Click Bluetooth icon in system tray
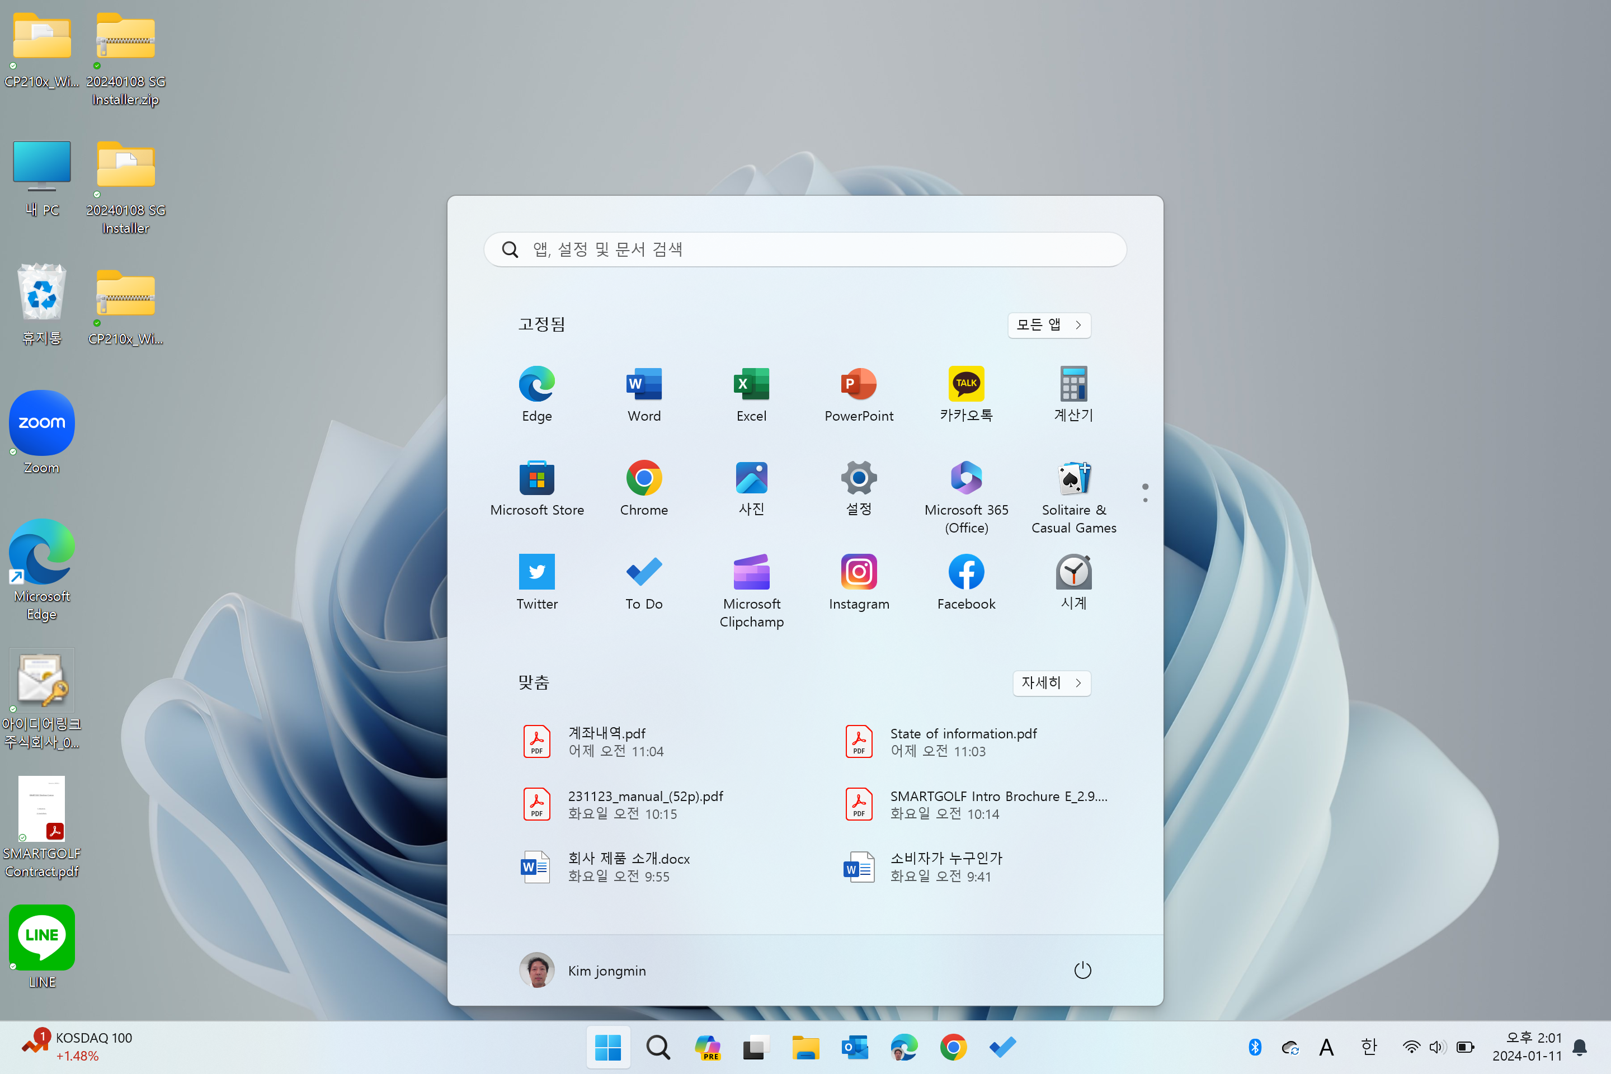 pos(1255,1047)
